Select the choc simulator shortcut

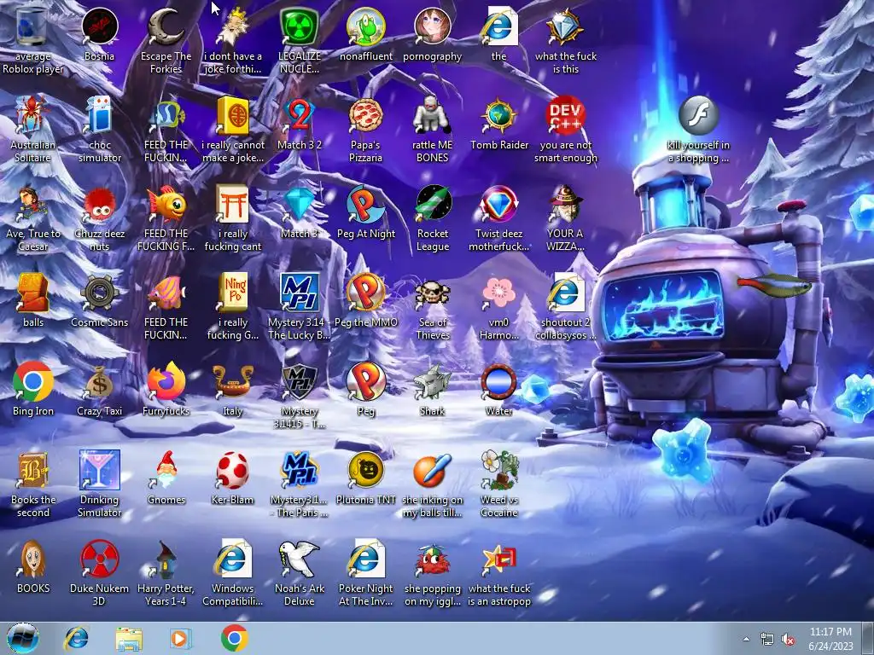99,115
